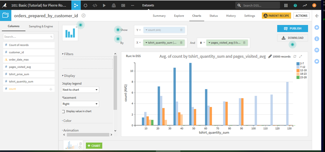The image size is (325, 152).
Task: Click the DOWNLOAD button
Action: click(x=292, y=38)
